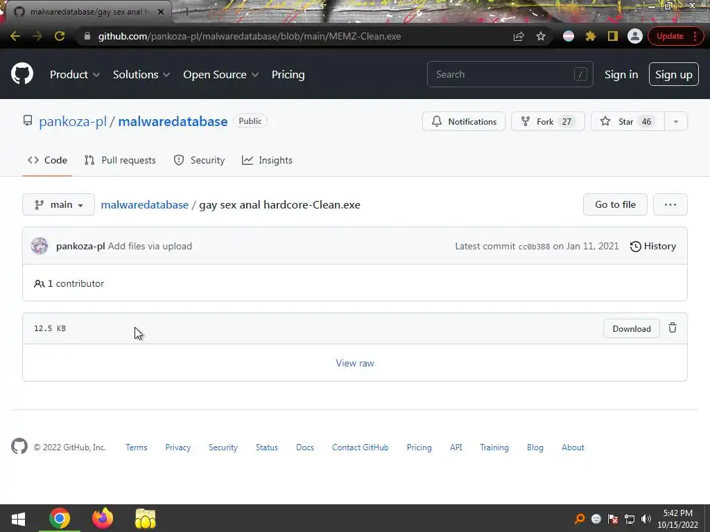Open the pankoza-pl owner link
Screen dimensions: 710x532
tap(73, 121)
